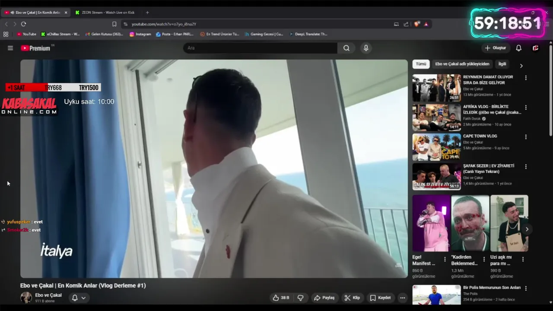Go back with the browser arrow
This screenshot has width=553, height=311.
6,24
